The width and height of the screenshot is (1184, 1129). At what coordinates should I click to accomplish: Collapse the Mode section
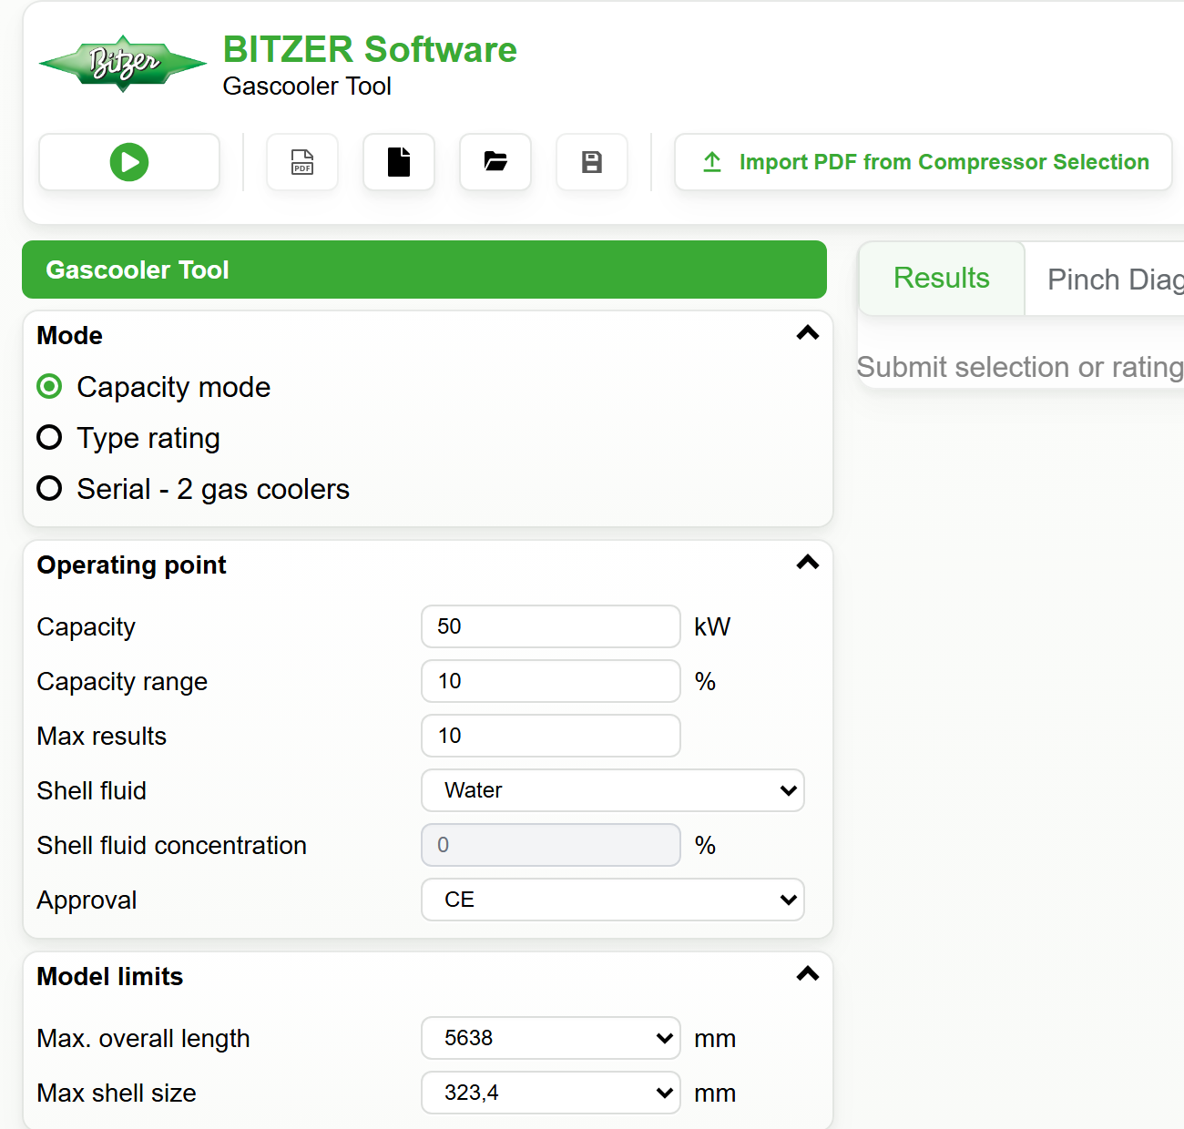(808, 333)
